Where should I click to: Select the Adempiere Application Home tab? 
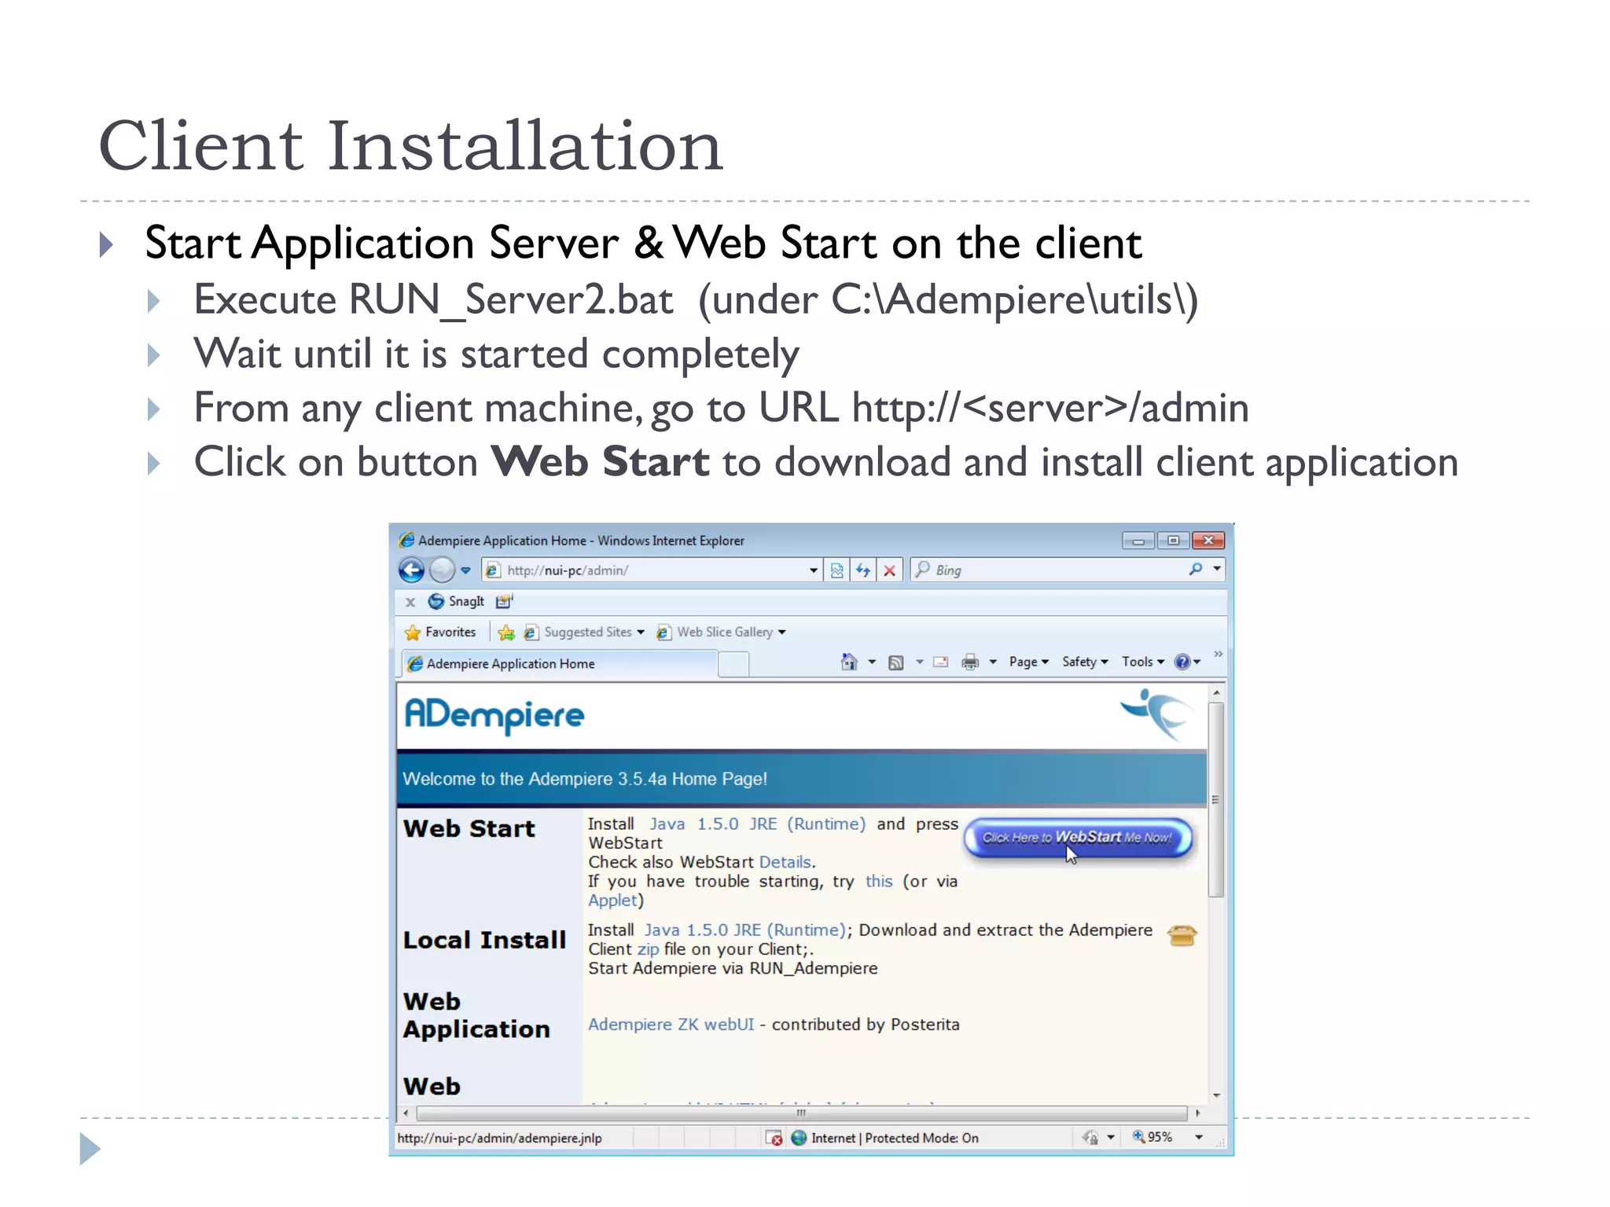coord(560,664)
